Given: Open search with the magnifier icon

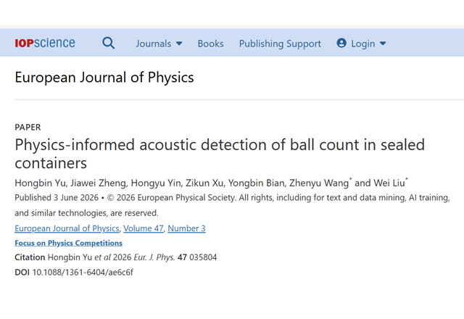Looking at the screenshot, I should [x=108, y=43].
